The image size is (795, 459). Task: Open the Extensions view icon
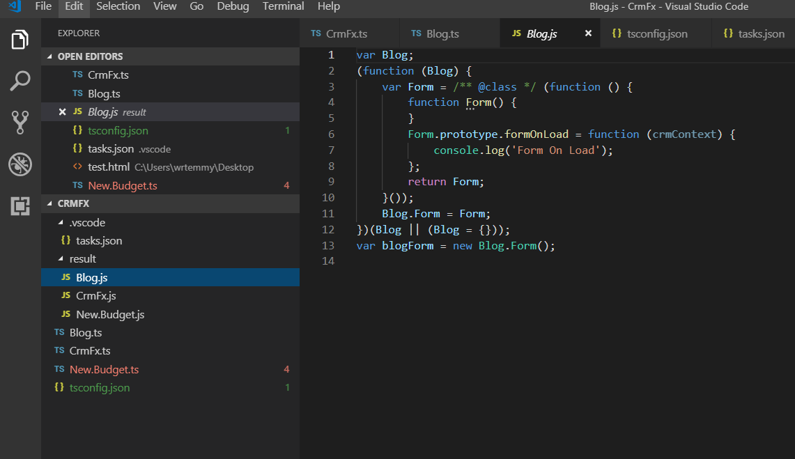point(20,205)
